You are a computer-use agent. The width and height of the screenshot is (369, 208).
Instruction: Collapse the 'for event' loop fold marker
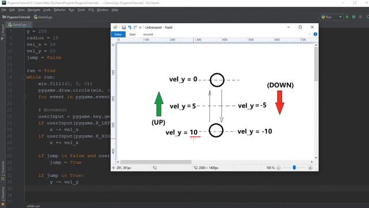(x=24, y=96)
